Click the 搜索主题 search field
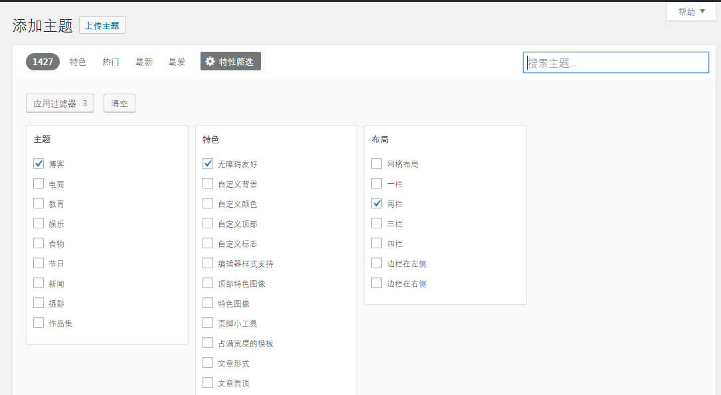 point(615,62)
